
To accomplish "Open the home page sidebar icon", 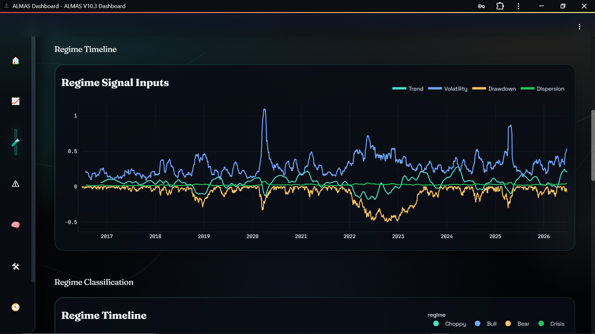I will coord(15,60).
